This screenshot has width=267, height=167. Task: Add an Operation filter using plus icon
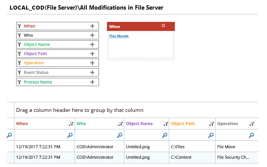pos(92,63)
